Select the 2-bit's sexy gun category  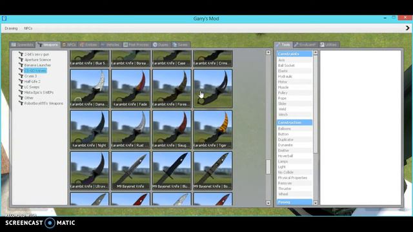point(37,54)
